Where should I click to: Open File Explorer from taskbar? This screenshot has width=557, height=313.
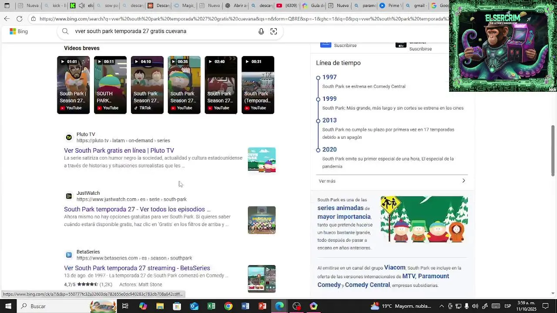(x=160, y=306)
